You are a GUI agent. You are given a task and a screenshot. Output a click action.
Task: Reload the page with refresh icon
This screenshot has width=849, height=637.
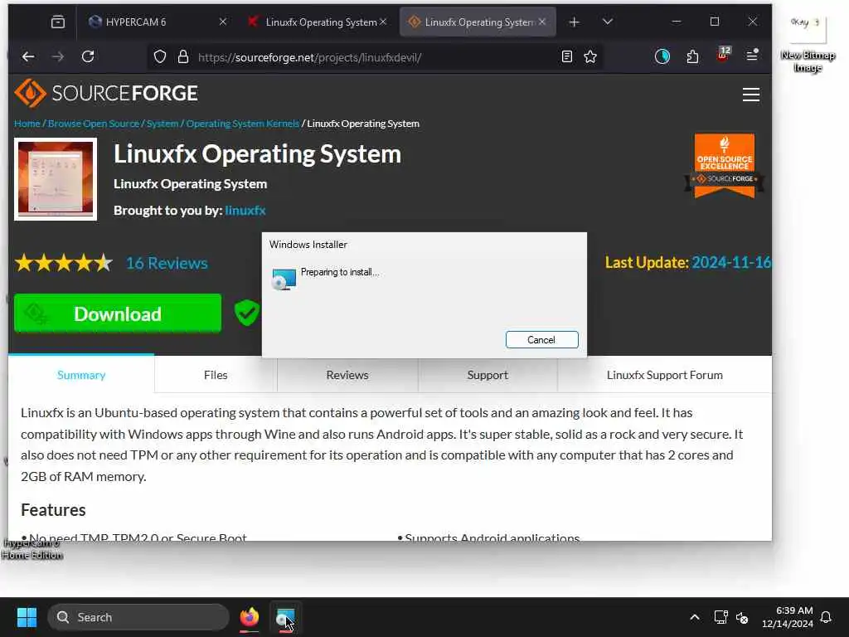(x=88, y=56)
